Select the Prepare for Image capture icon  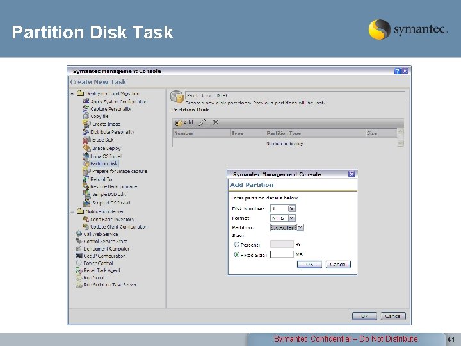(86, 171)
